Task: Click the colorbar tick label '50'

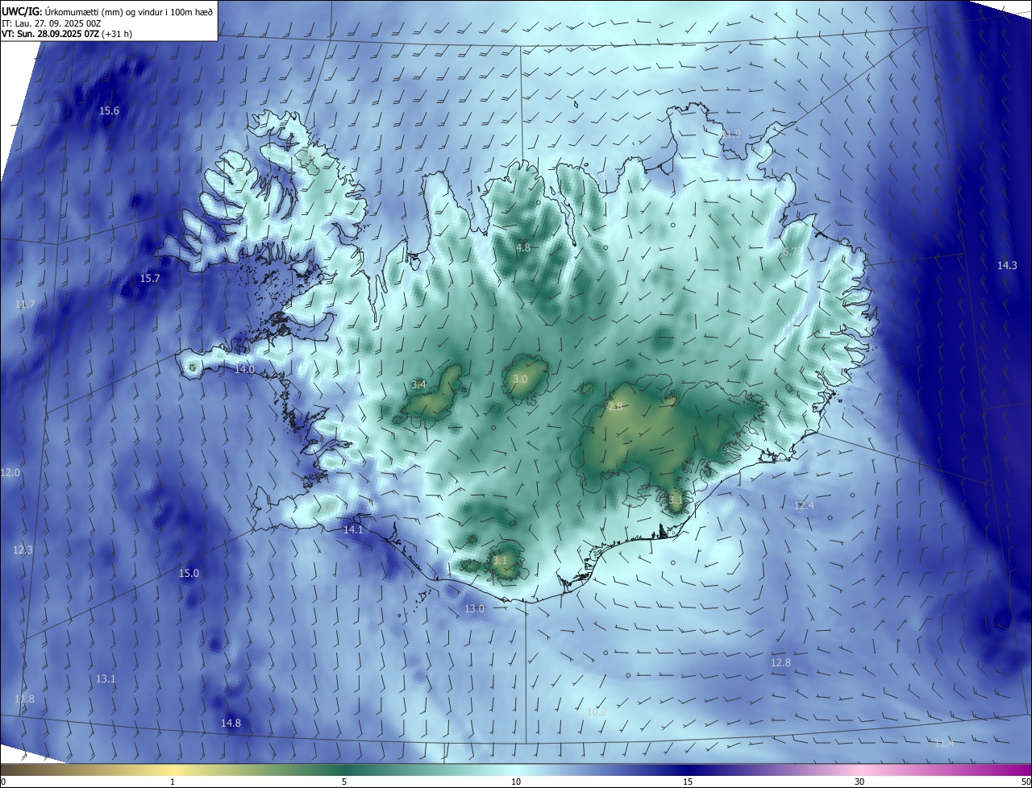Action: 1026,782
